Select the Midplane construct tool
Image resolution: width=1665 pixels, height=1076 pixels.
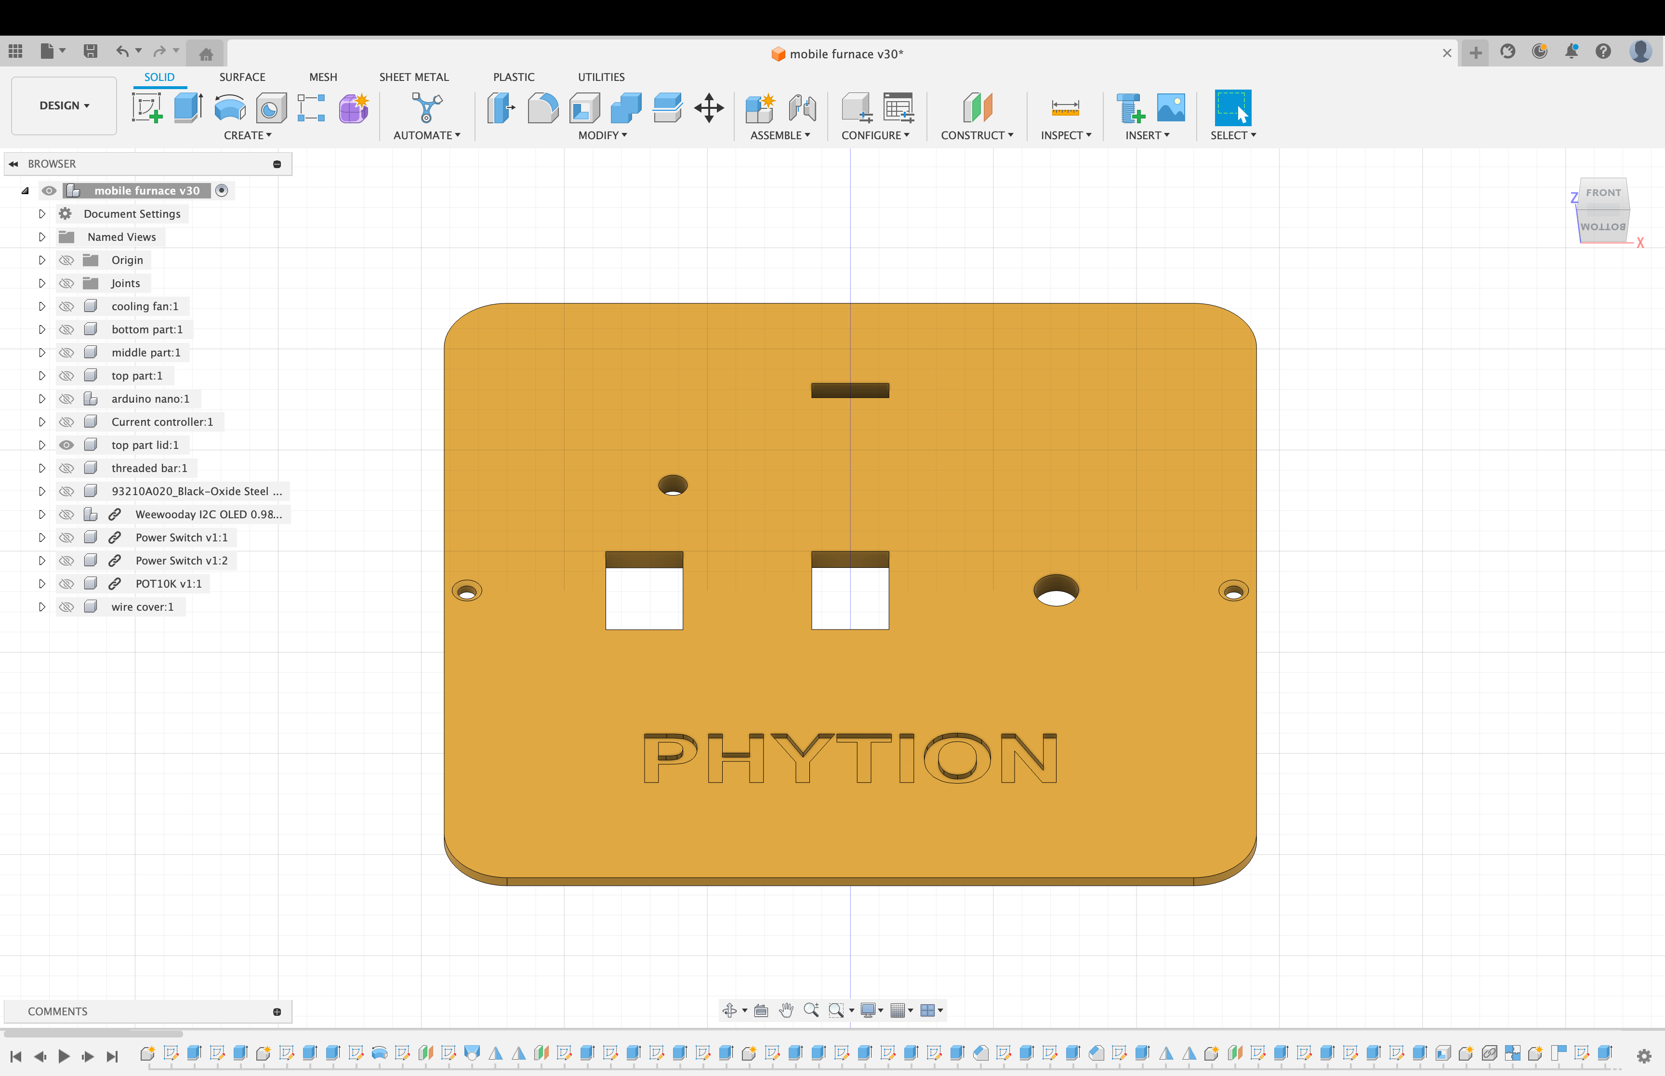978,108
